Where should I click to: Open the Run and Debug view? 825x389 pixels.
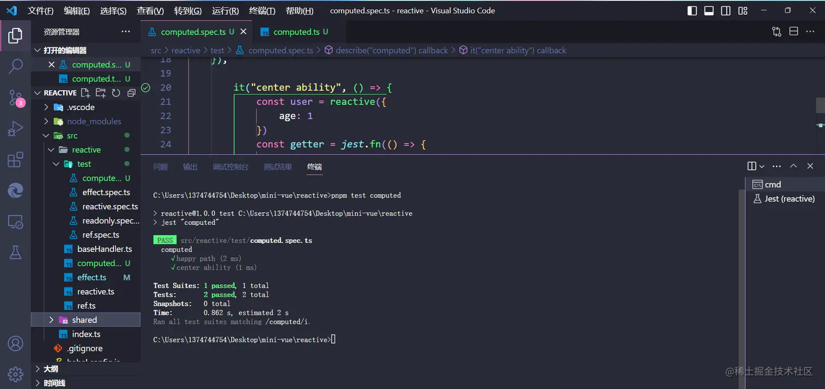click(15, 129)
